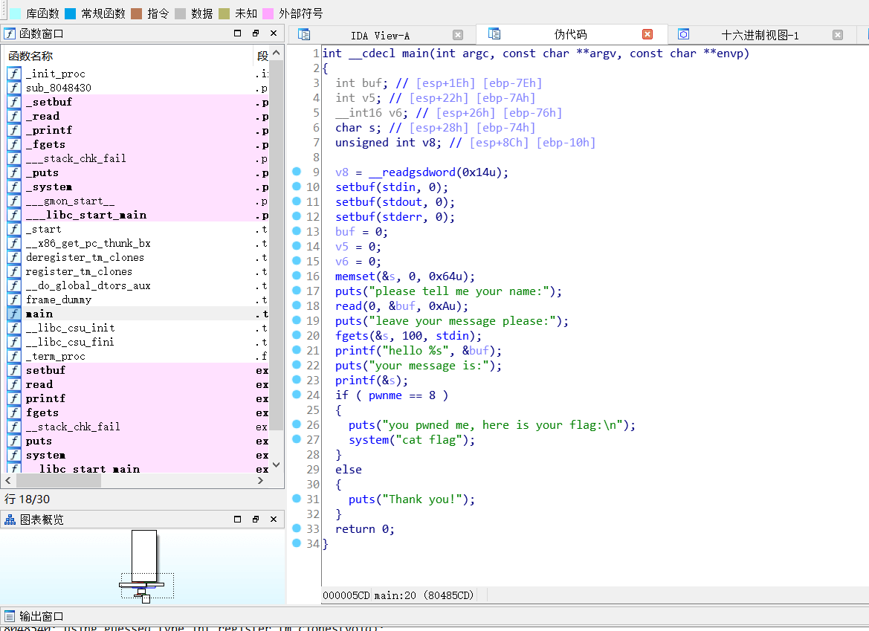Click the graph overview panel icon

pos(10,520)
